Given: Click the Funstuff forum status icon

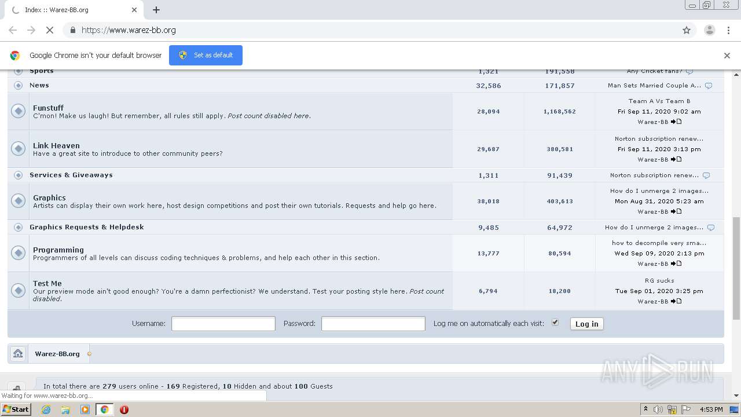Looking at the screenshot, I should coord(19,111).
